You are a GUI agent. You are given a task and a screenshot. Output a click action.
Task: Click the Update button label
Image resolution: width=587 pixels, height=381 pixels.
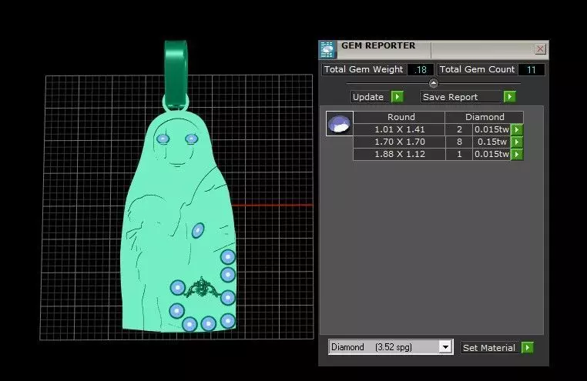pos(368,97)
